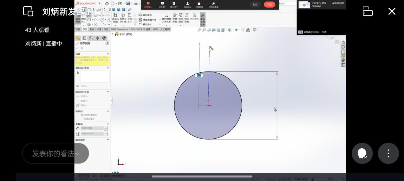Enable the Infinite length (无限长度) checkbox

tap(82, 119)
